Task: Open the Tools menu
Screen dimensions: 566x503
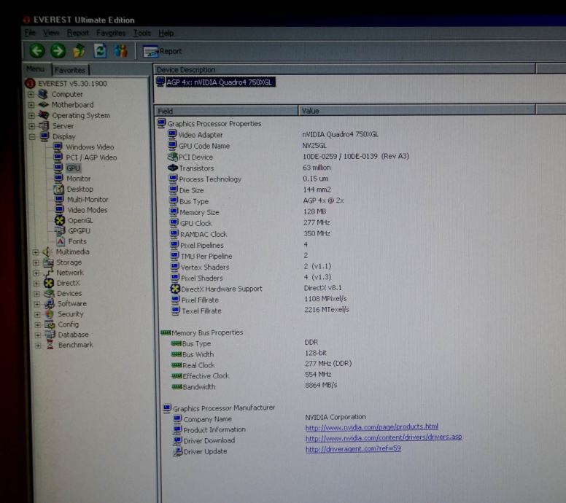Action: tap(141, 33)
